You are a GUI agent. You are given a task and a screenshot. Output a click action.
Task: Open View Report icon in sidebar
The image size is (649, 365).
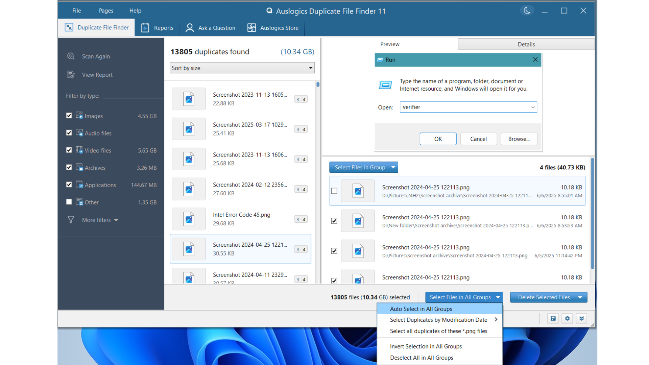71,75
